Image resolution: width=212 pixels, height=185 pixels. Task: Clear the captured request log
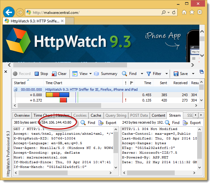(59, 74)
